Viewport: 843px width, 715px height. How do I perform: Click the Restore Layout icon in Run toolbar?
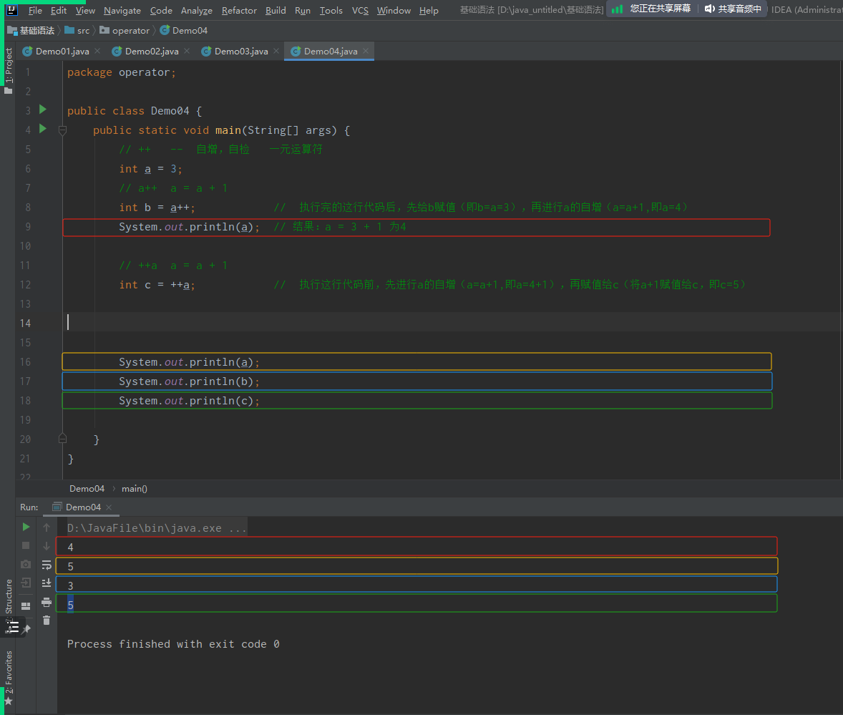point(26,605)
